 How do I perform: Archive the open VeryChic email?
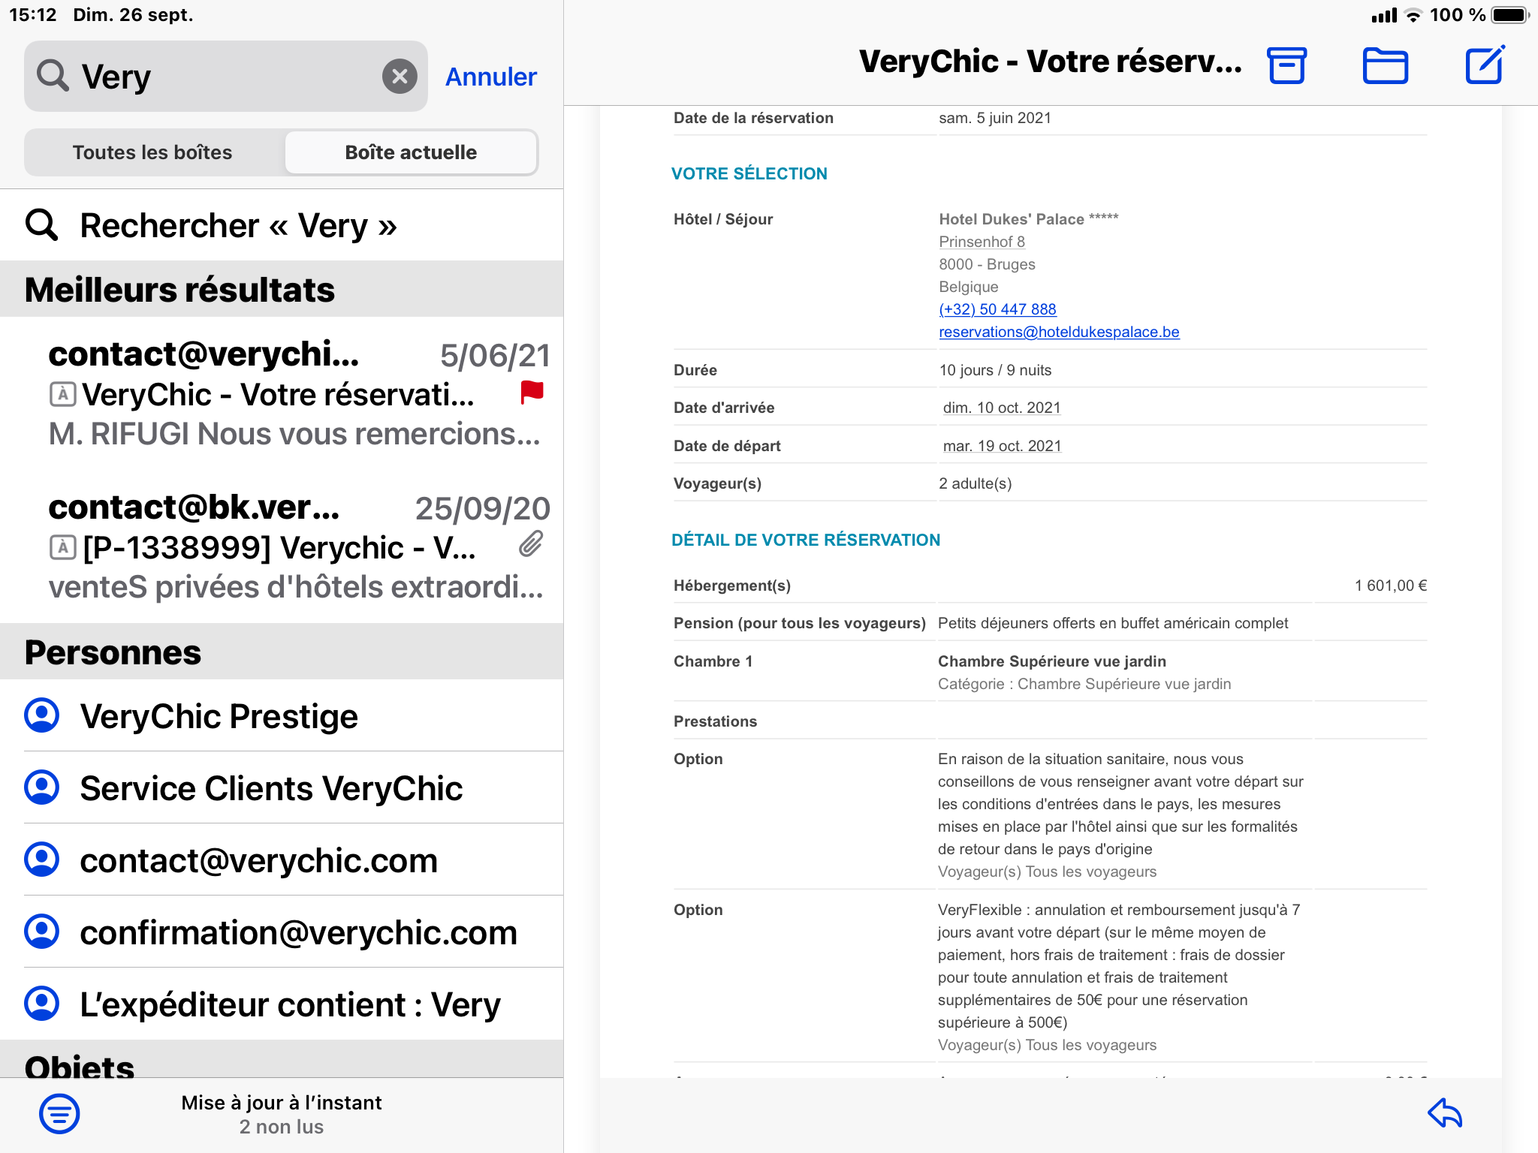tap(1286, 65)
